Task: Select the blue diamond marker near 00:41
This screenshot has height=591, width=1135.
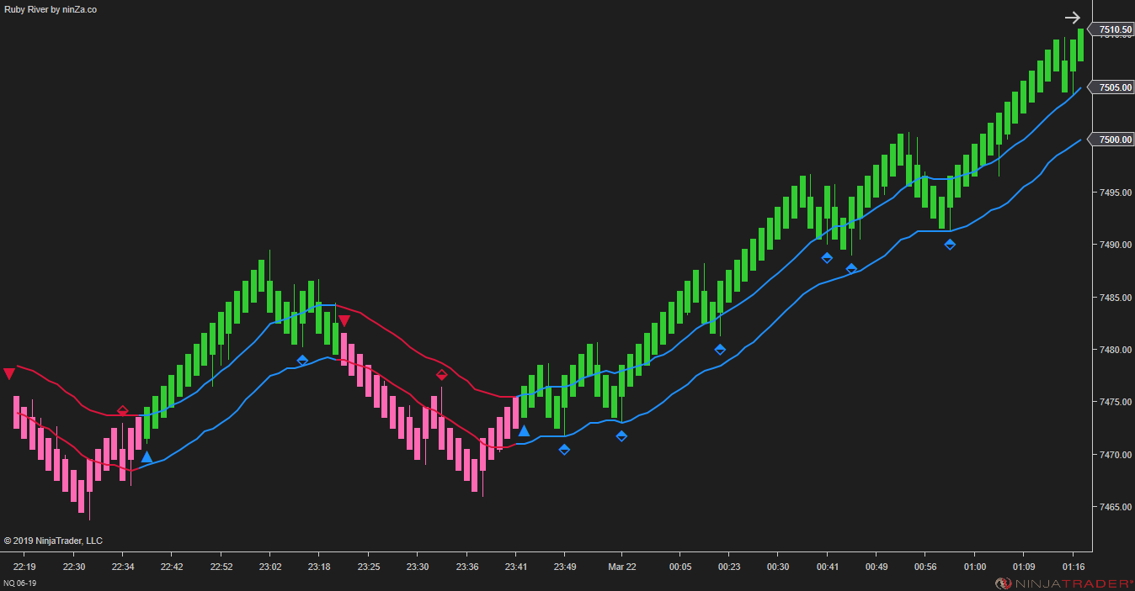Action: pos(827,258)
